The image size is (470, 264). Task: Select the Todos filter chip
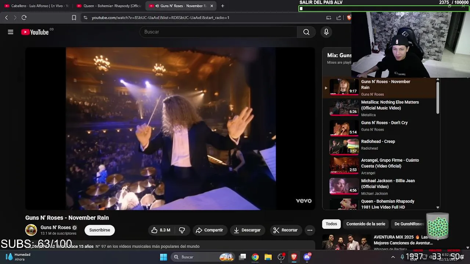click(x=331, y=224)
